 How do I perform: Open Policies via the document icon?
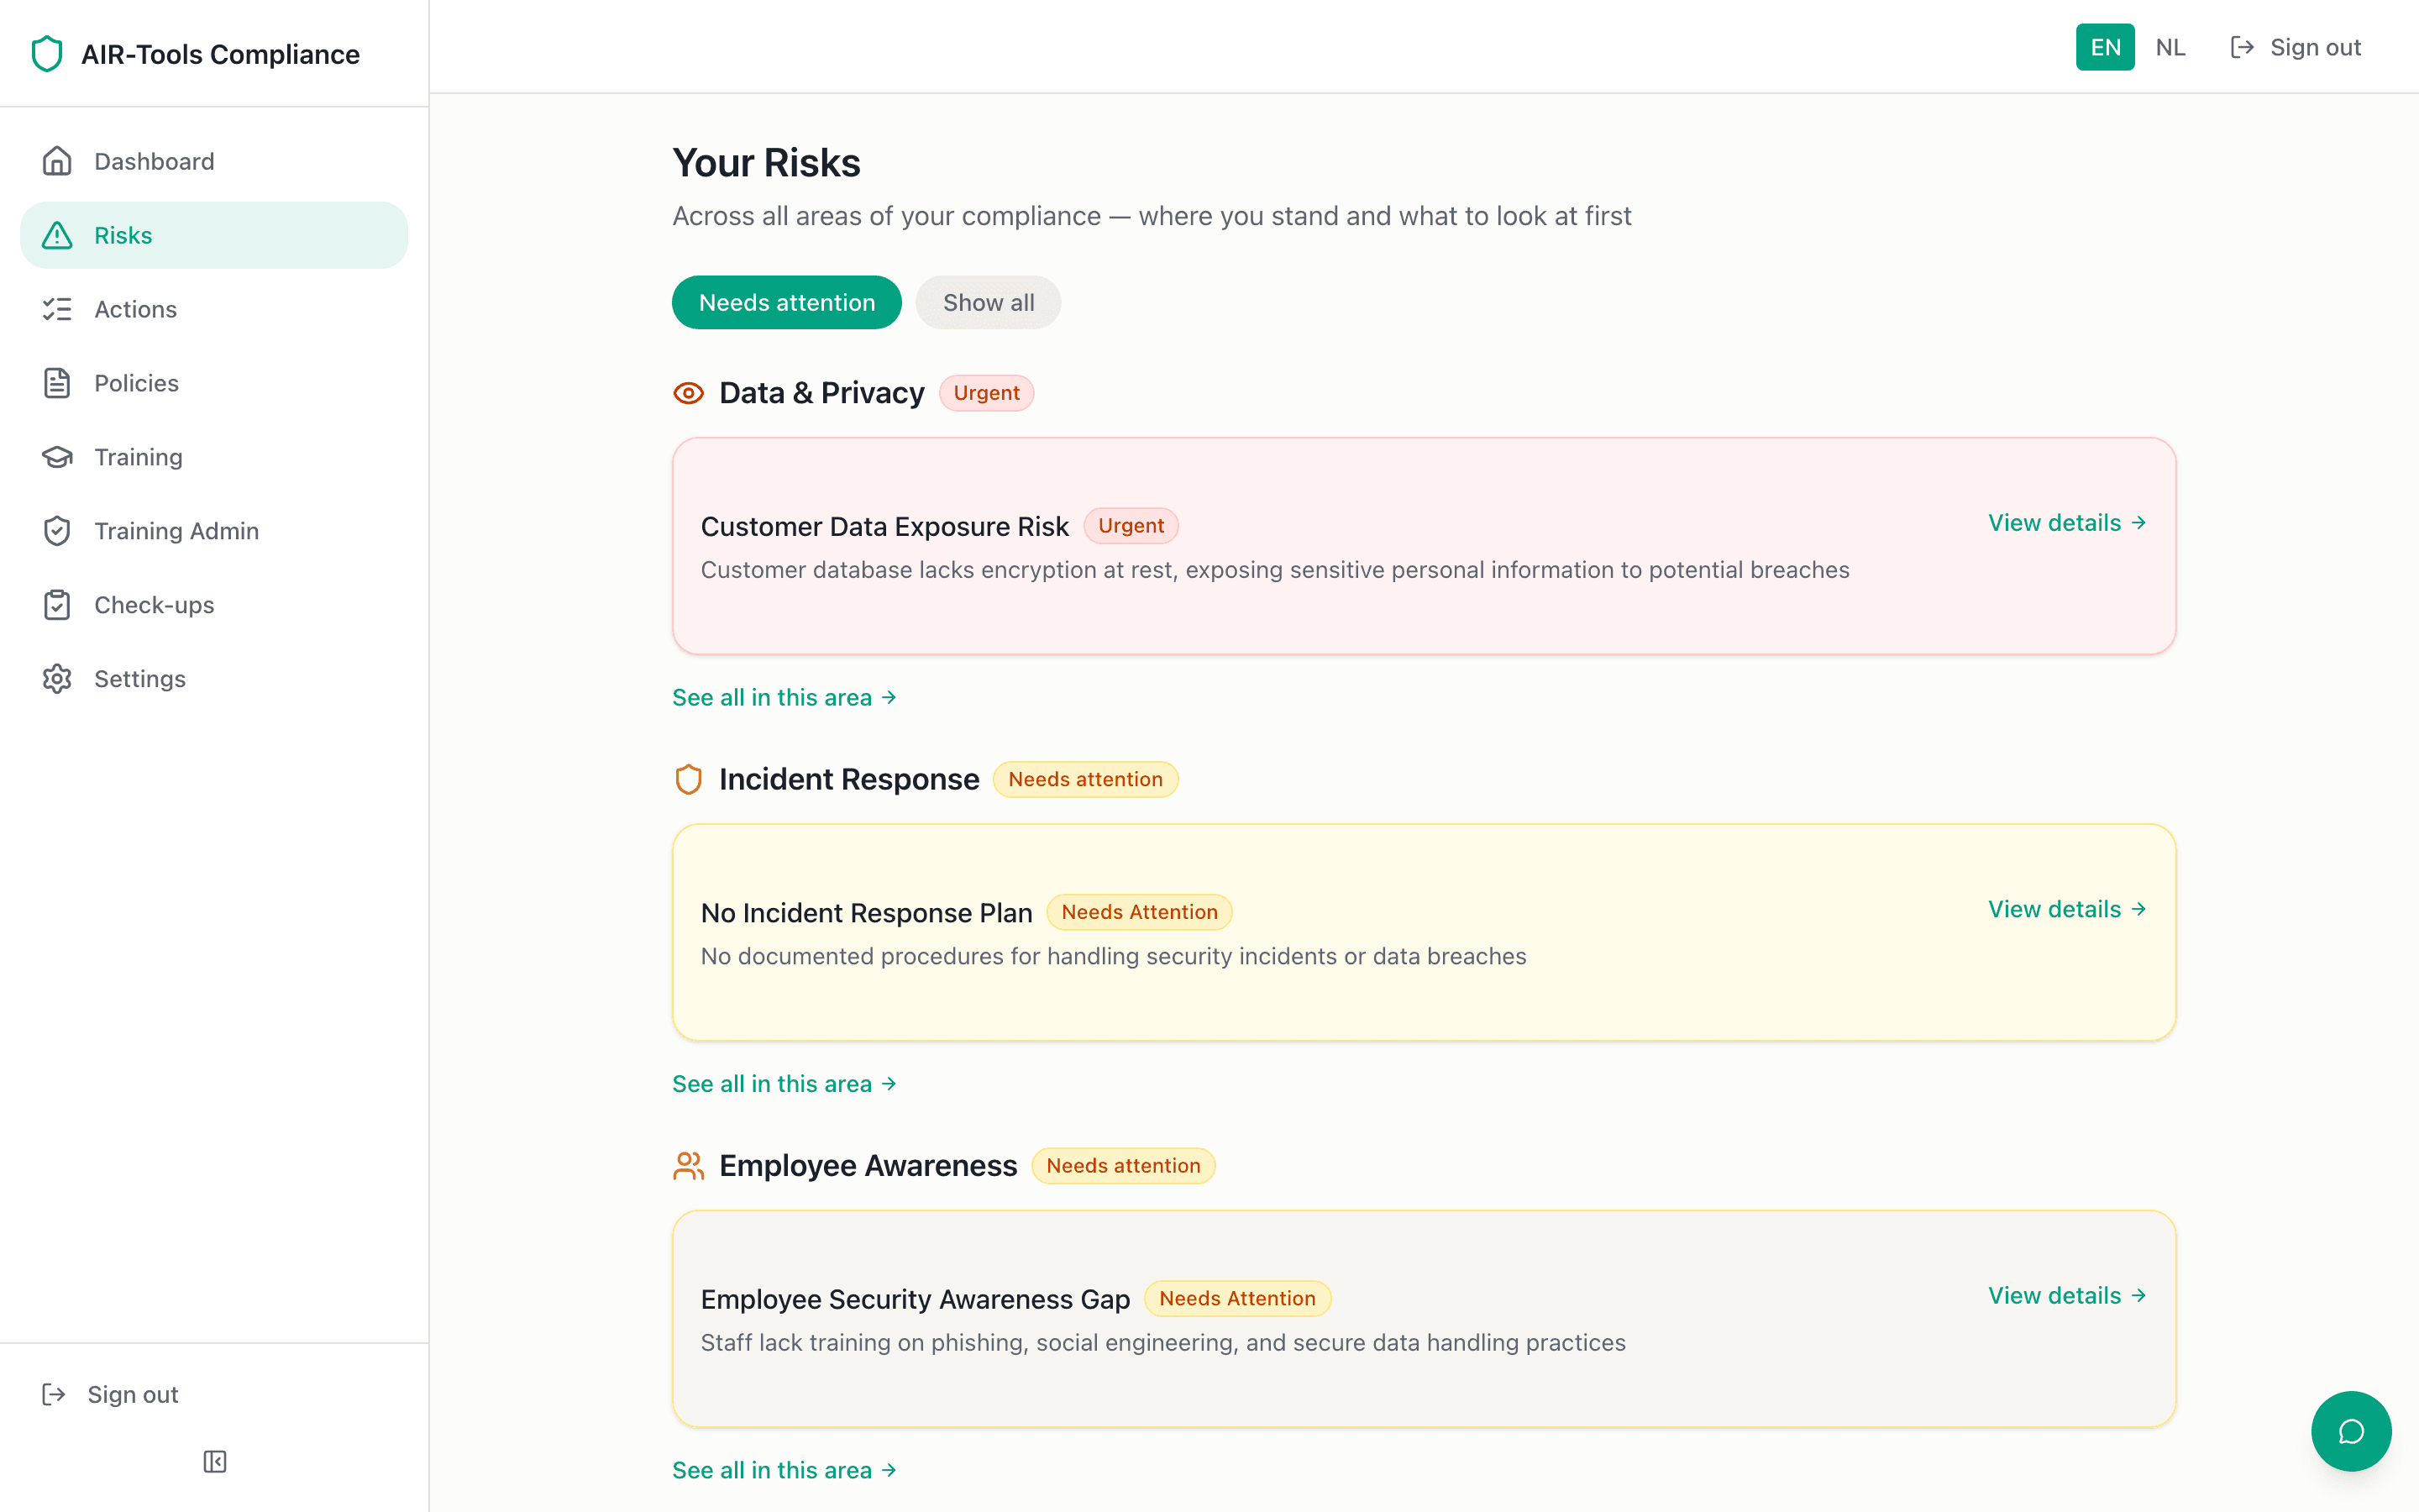pos(57,383)
